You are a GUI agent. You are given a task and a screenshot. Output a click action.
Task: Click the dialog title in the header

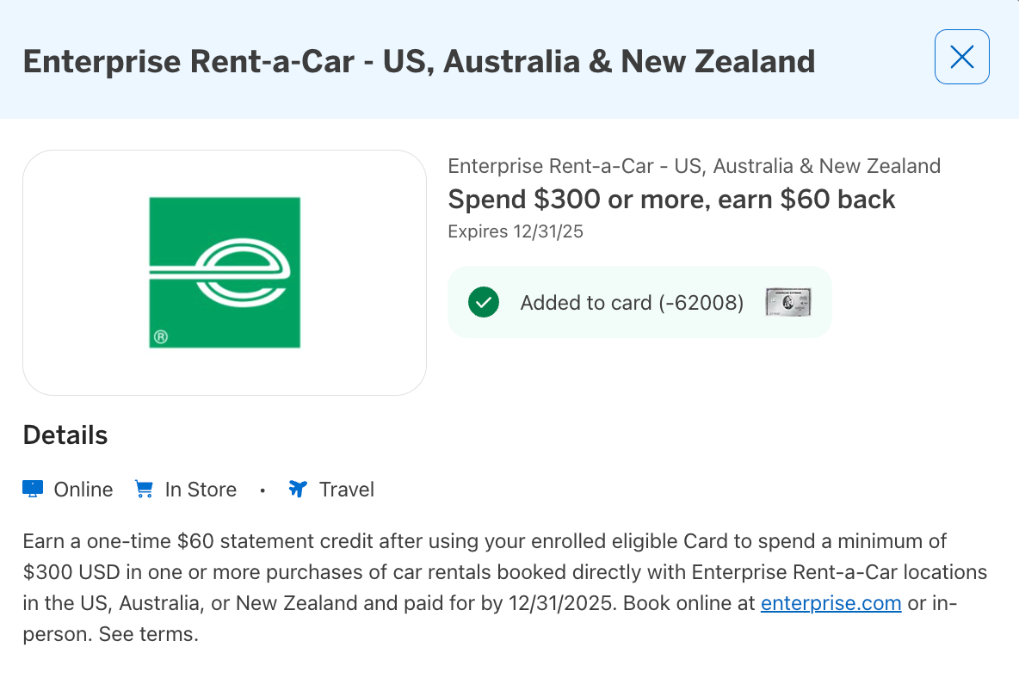(x=418, y=61)
